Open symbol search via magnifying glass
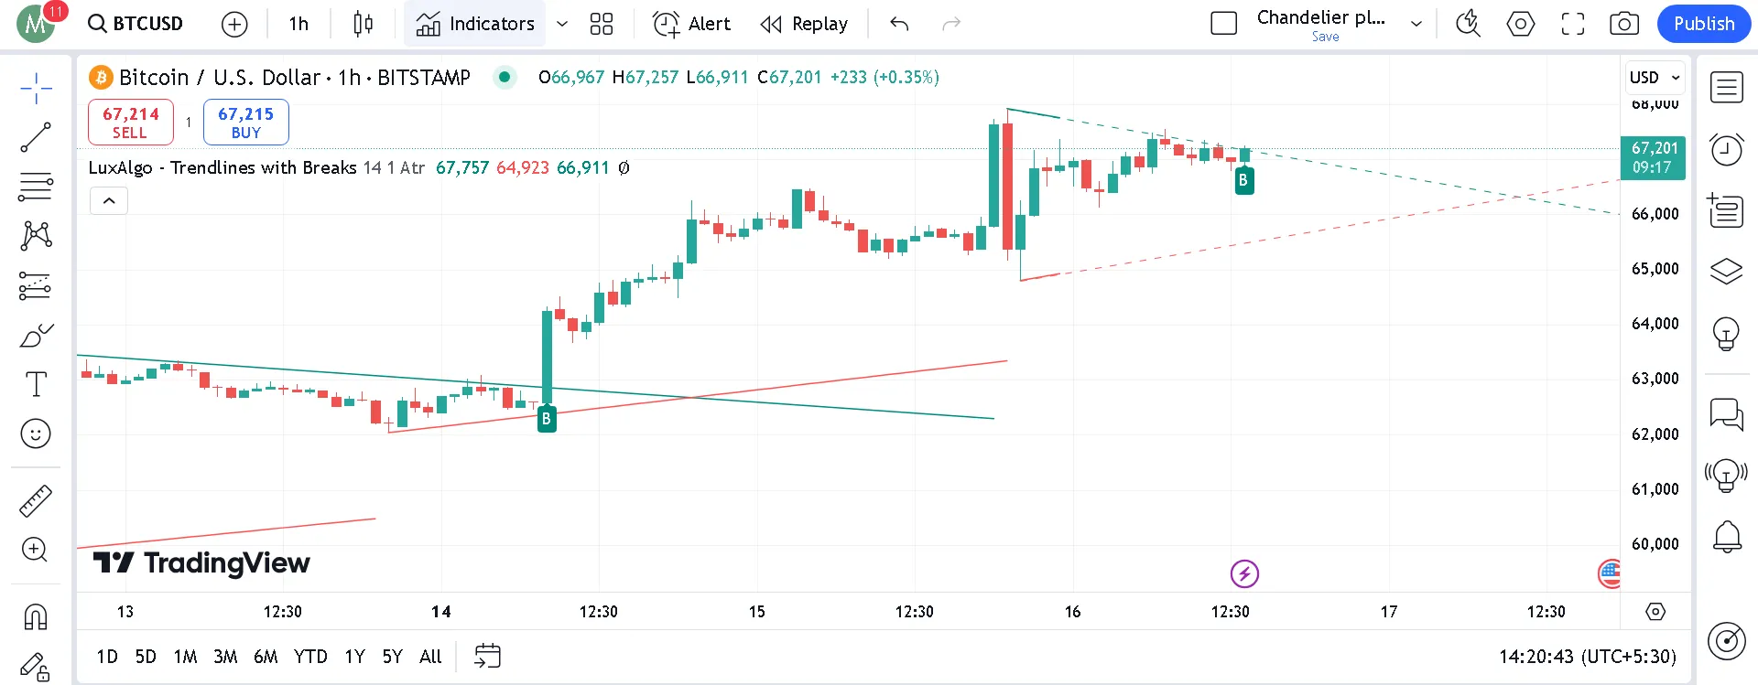Image resolution: width=1758 pixels, height=685 pixels. point(95,24)
